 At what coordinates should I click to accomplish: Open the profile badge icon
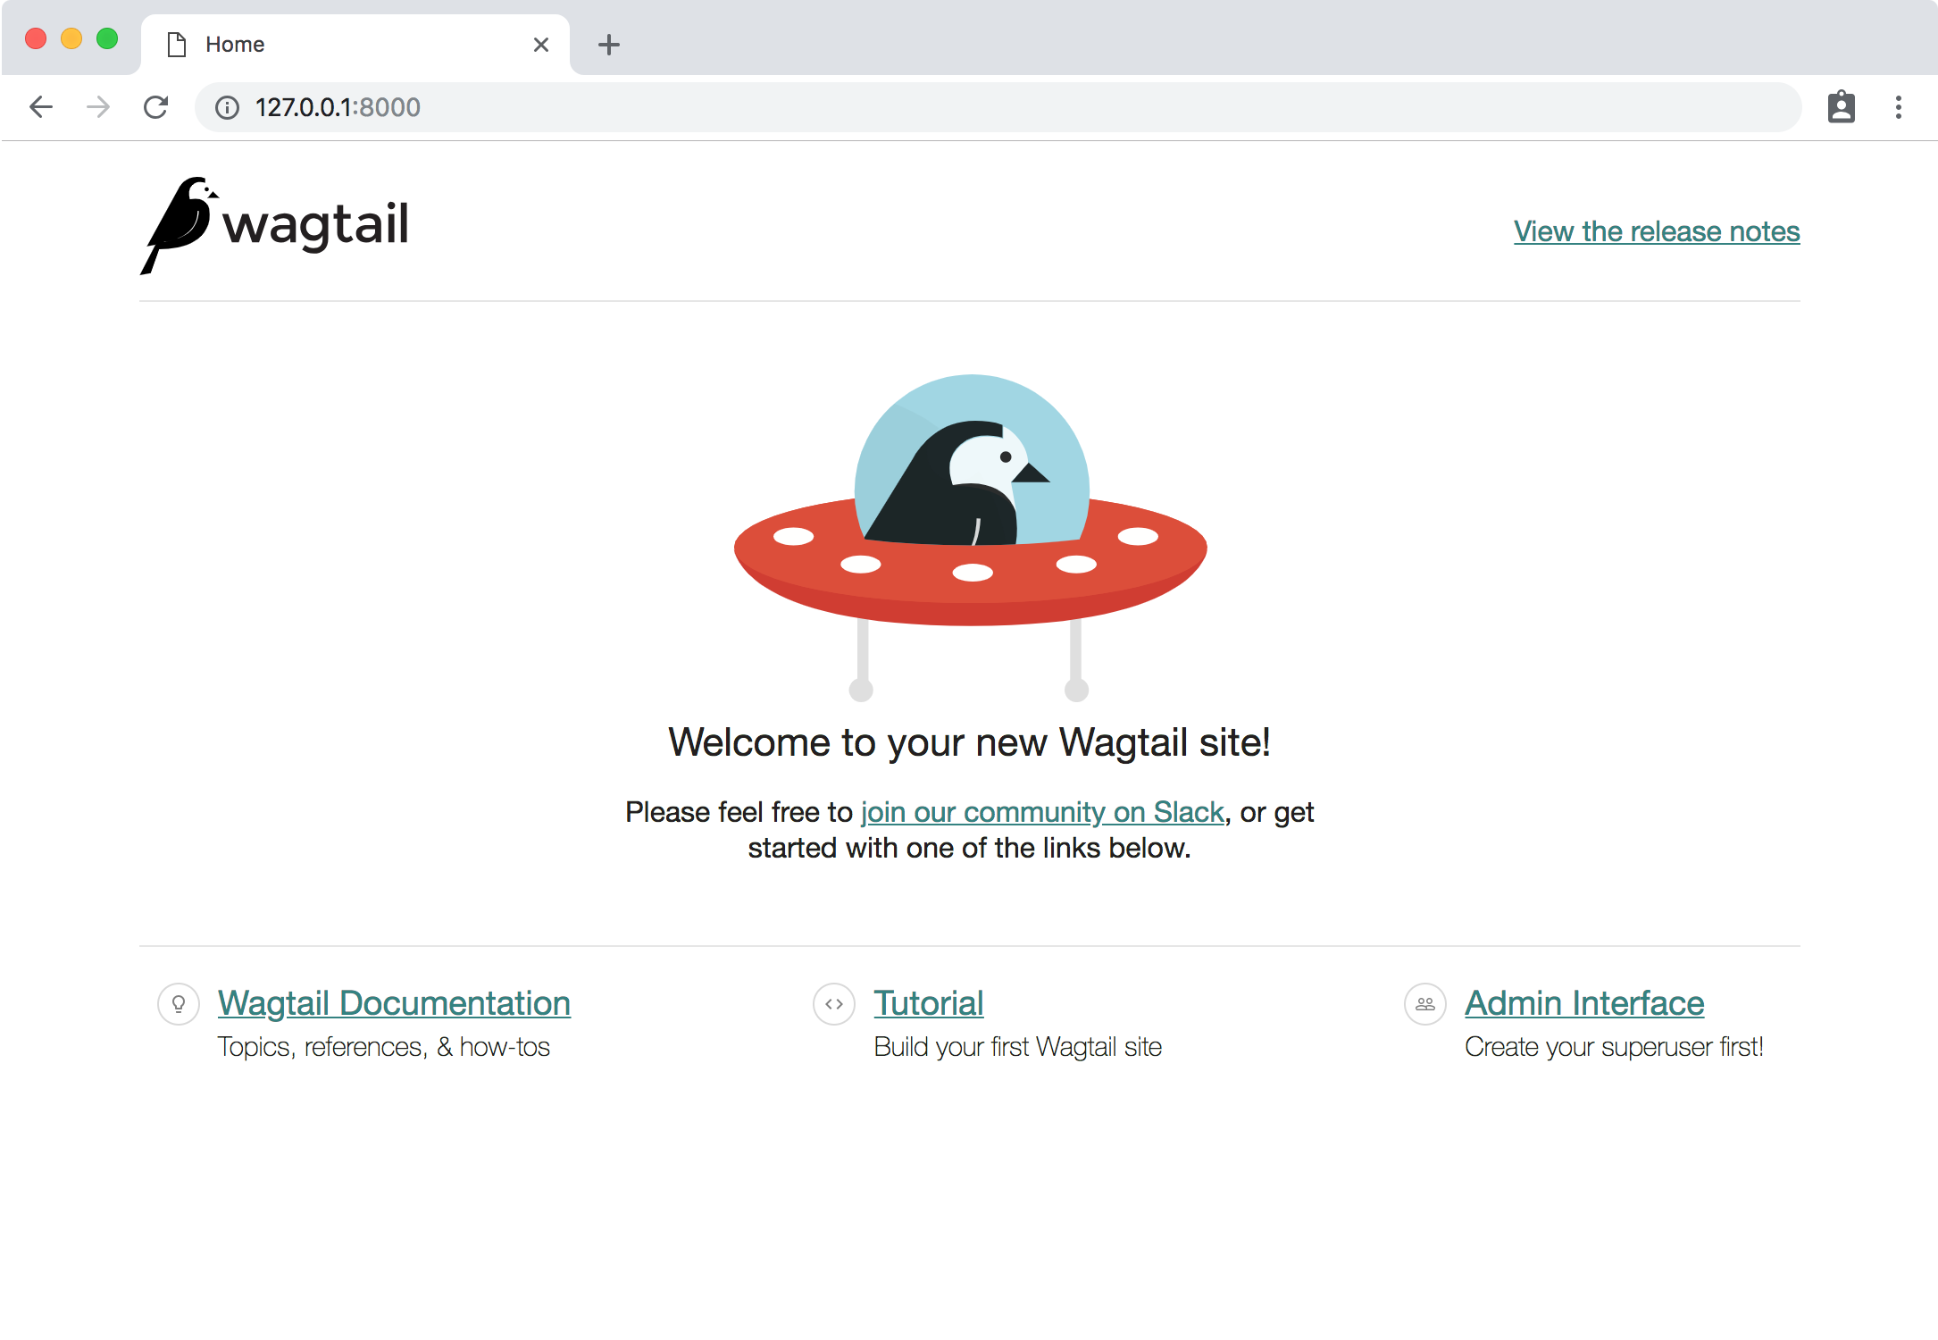coord(1841,107)
